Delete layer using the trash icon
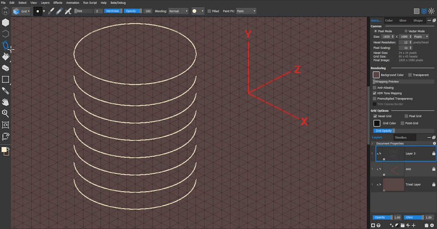The height and width of the screenshot is (229, 437). click(x=426, y=226)
